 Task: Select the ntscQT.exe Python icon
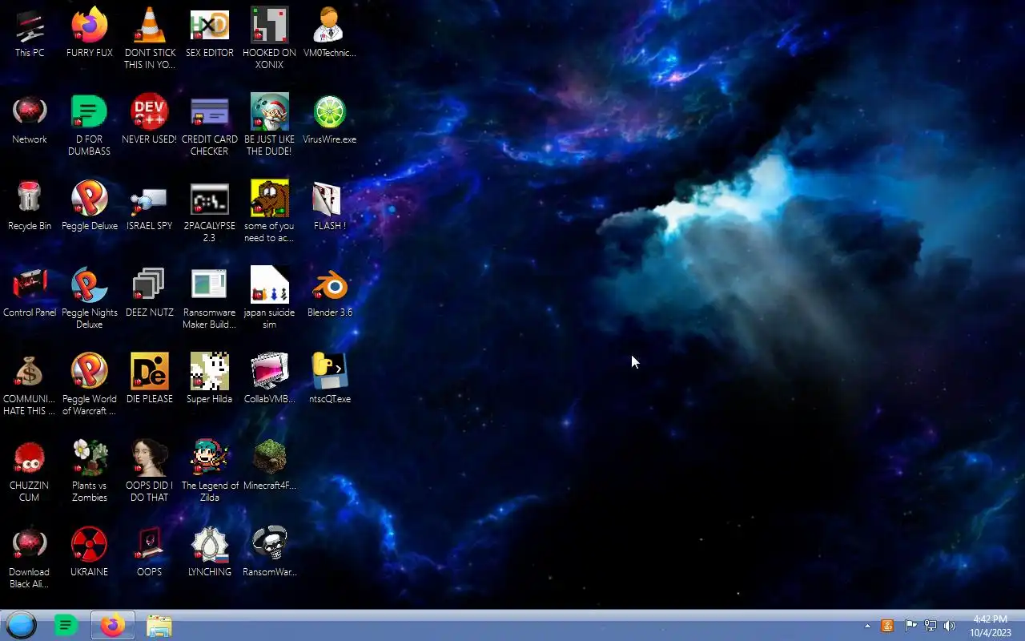(x=329, y=380)
